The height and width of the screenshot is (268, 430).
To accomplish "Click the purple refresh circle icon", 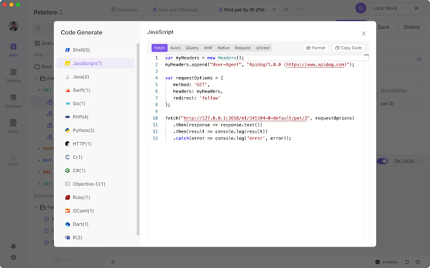I will coord(361,8).
